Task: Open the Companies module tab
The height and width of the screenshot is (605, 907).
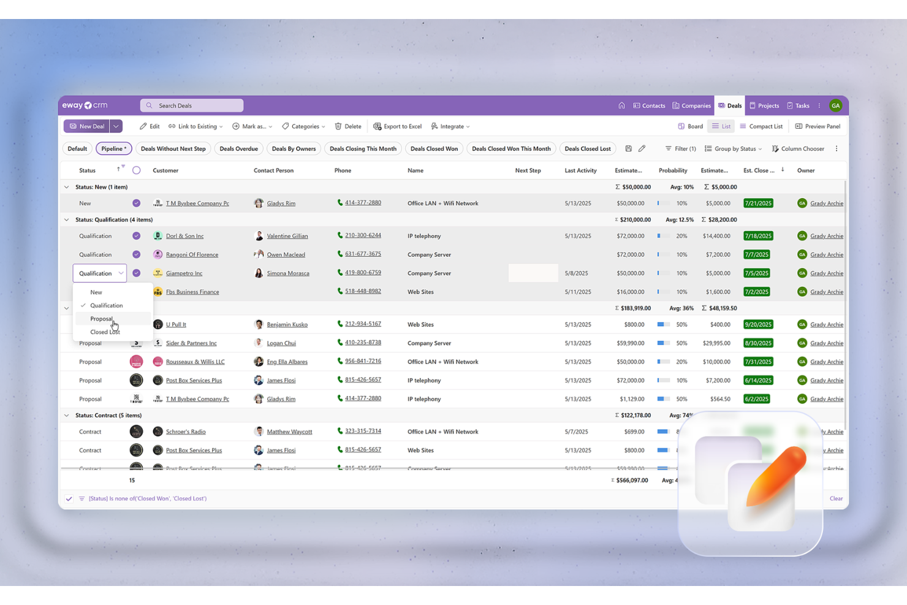Action: pyautogui.click(x=691, y=105)
